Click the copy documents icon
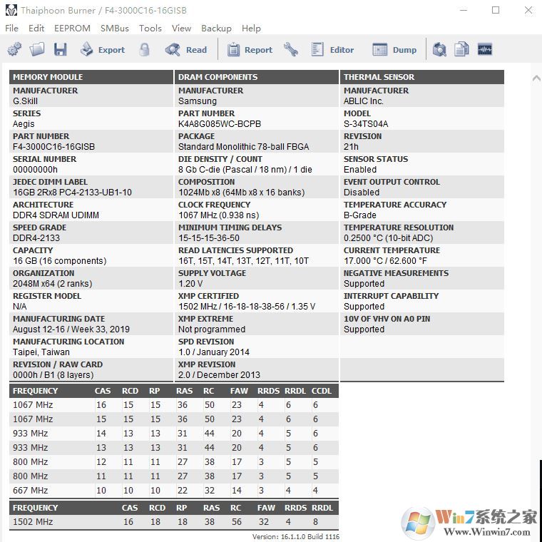 coord(461,49)
